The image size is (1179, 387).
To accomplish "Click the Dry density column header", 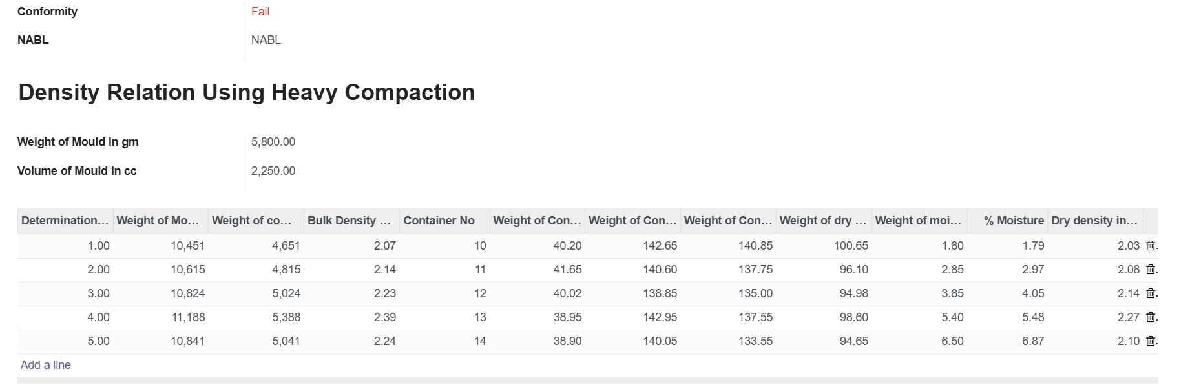I will coord(1096,221).
